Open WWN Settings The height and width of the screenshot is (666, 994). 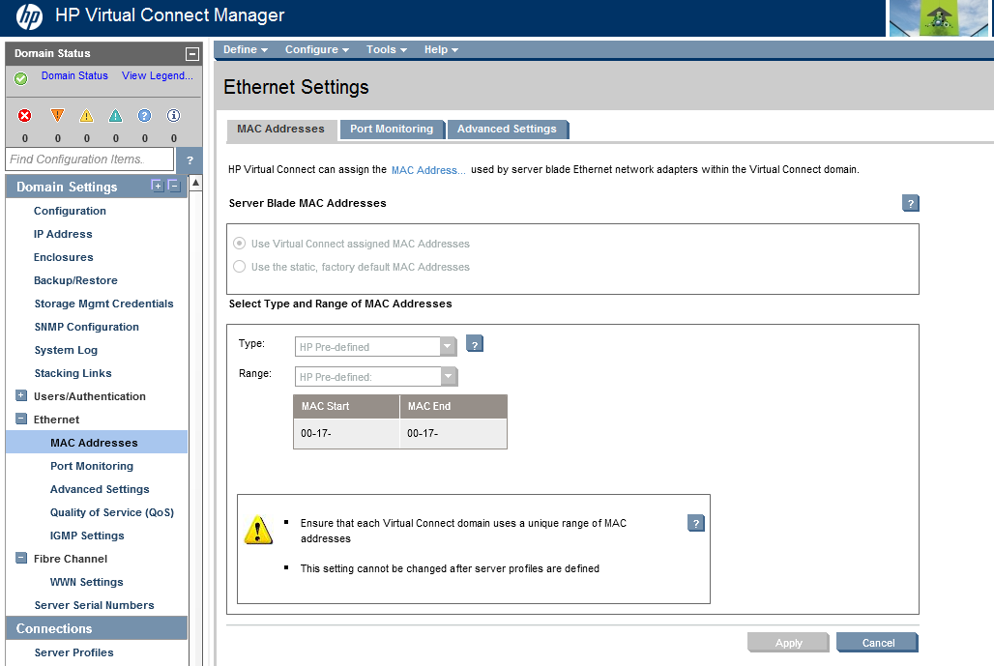click(87, 582)
